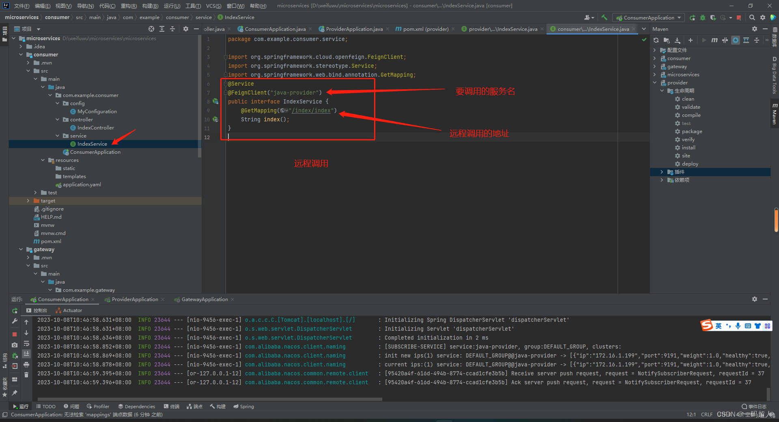This screenshot has width=779, height=422.
Task: Build the project with the hammer icon
Action: [604, 17]
